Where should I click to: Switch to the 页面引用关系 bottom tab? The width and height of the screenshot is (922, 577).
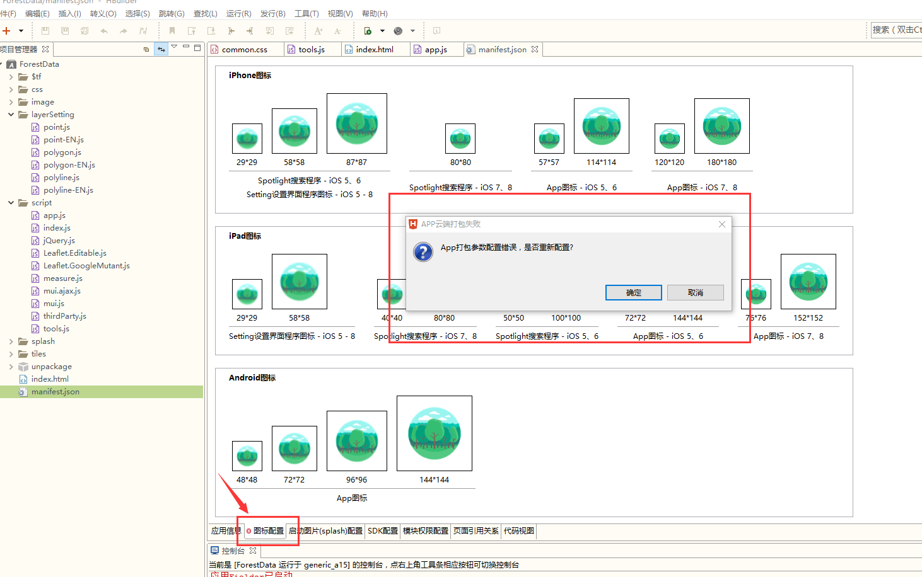pyautogui.click(x=476, y=531)
